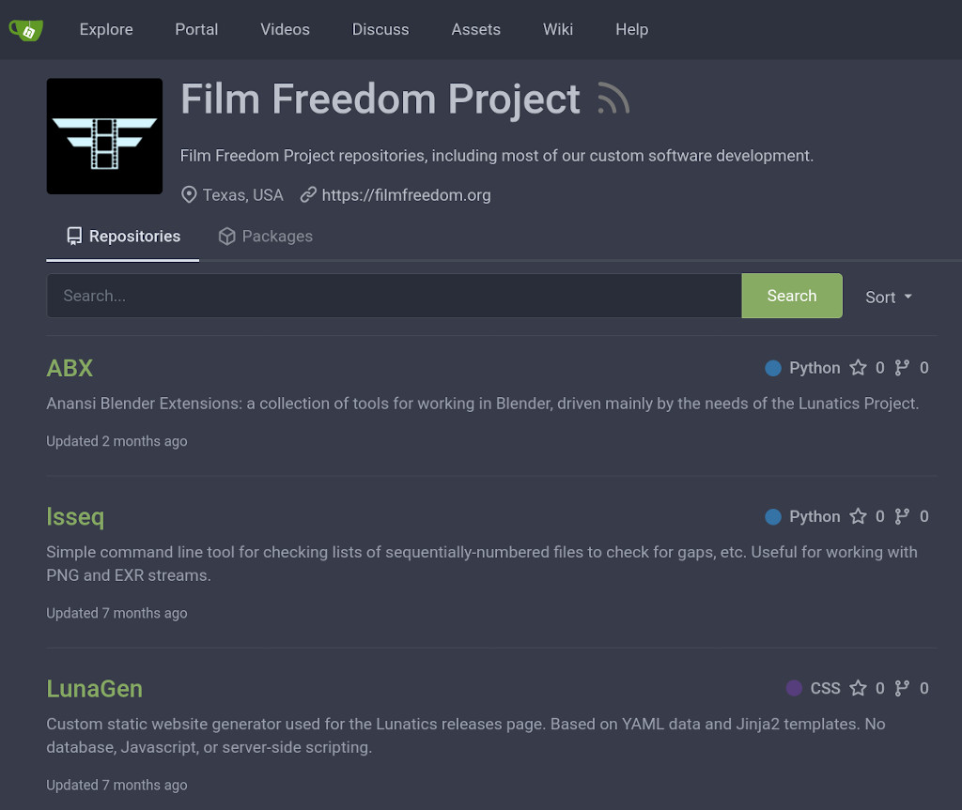Viewport: 962px width, 810px height.
Task: Click the Film Freedom Project avatar image
Action: coord(104,136)
